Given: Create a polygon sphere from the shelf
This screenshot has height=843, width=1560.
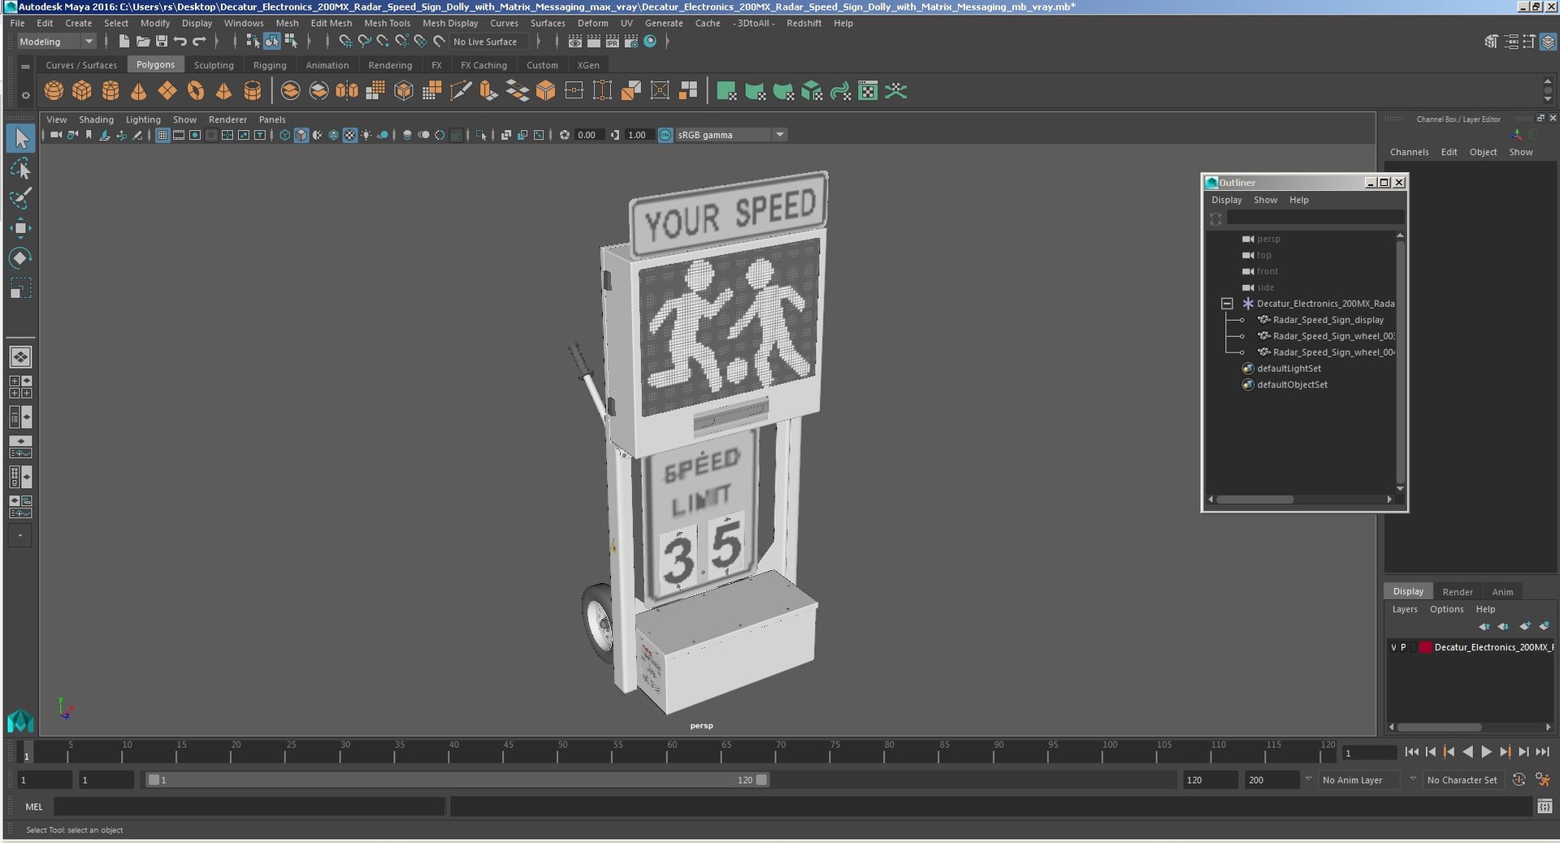Looking at the screenshot, I should coord(54,91).
